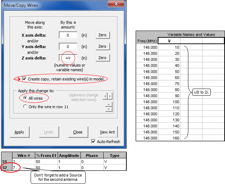Toggle the Auto-Refresh checkbox

coord(94,141)
